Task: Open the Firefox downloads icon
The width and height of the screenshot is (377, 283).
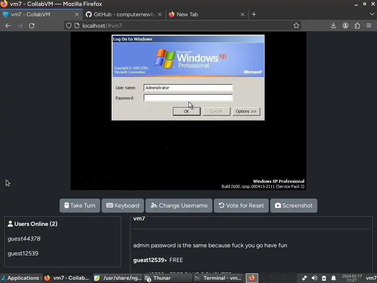Action: coord(333,25)
